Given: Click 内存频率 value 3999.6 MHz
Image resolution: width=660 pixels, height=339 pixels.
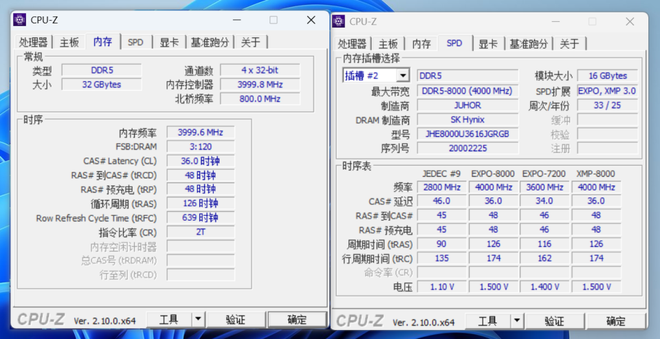Looking at the screenshot, I should (x=201, y=132).
